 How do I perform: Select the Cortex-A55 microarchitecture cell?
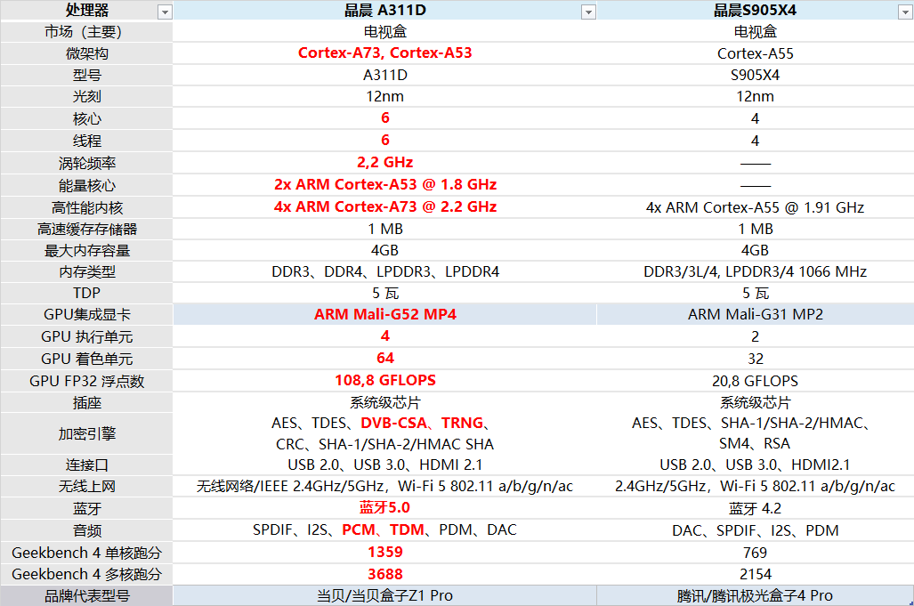[x=755, y=53]
